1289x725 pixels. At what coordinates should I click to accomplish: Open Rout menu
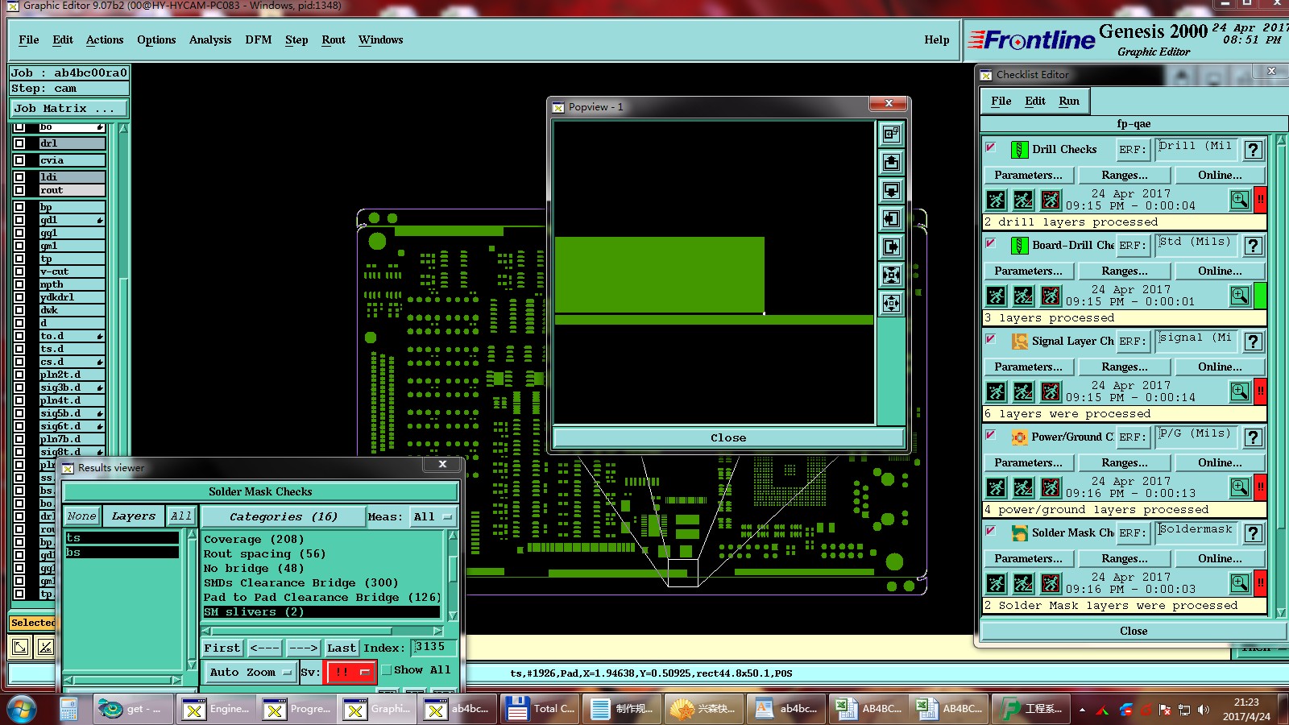tap(334, 39)
